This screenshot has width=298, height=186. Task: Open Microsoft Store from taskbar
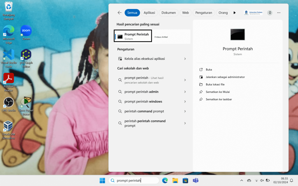[185, 180]
